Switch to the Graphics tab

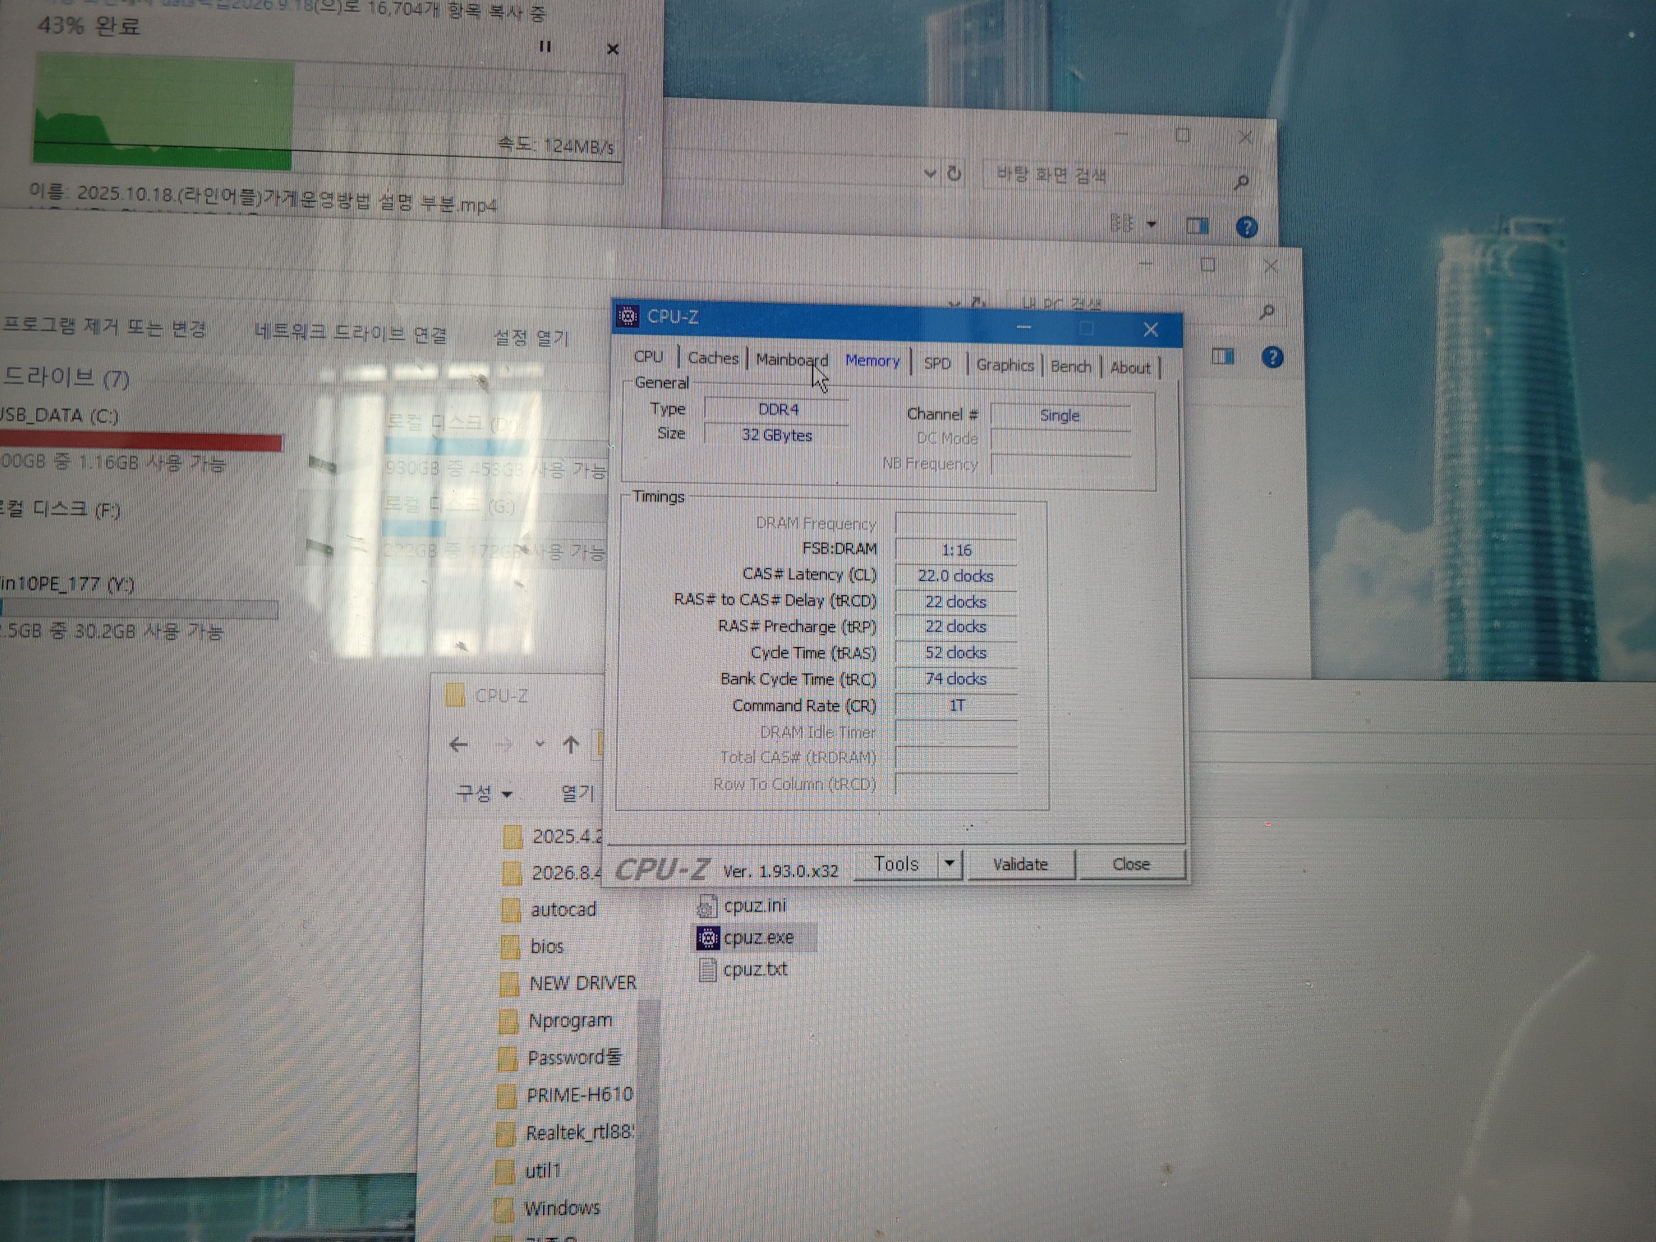tap(1005, 366)
